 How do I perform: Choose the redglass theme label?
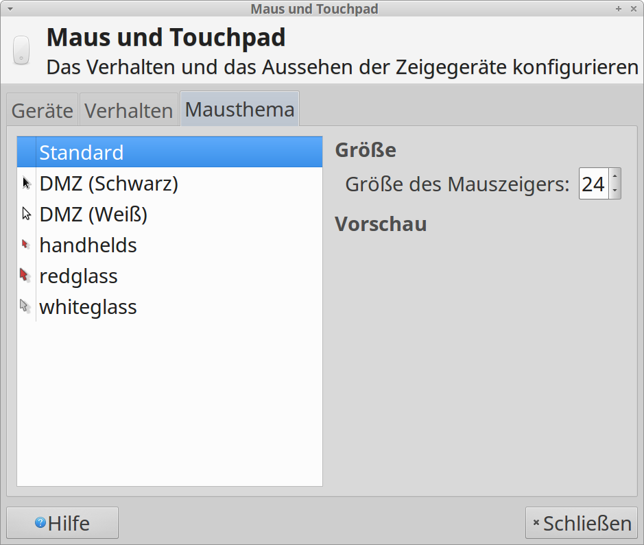tap(78, 276)
